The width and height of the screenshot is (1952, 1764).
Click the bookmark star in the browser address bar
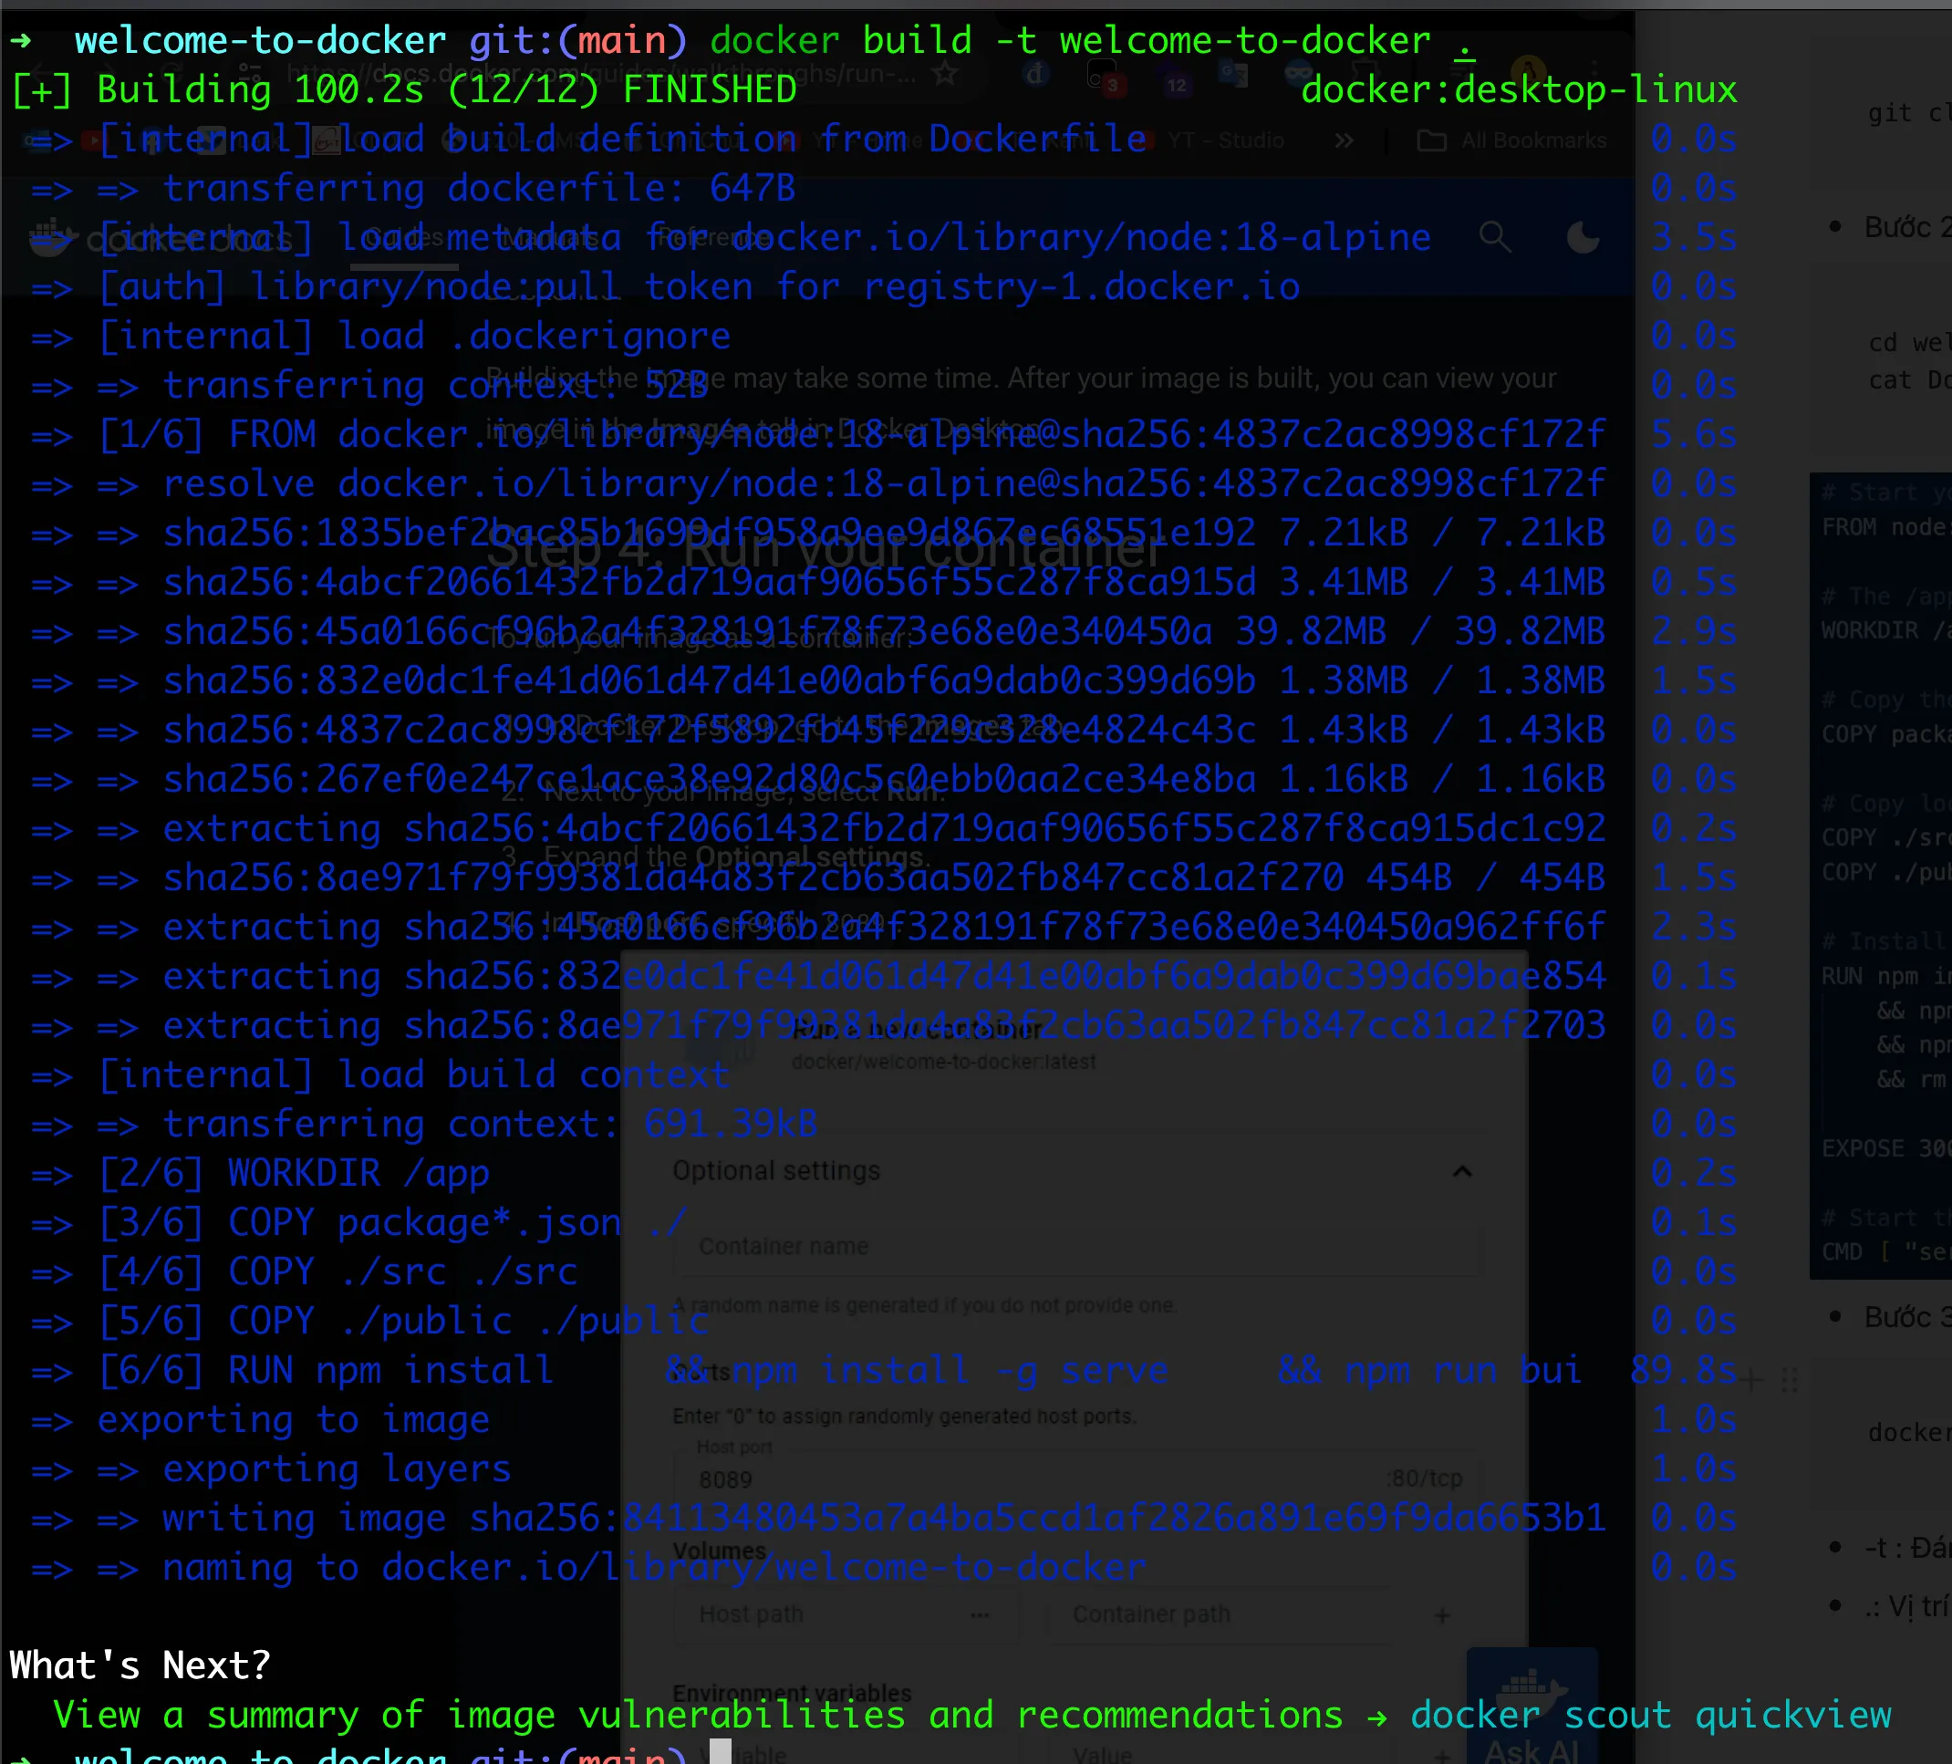pos(945,74)
